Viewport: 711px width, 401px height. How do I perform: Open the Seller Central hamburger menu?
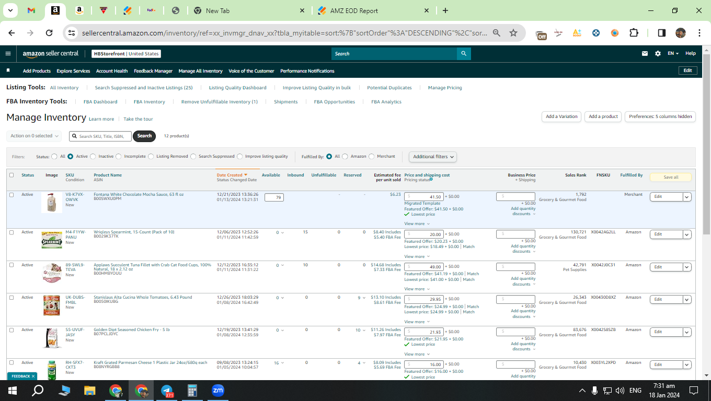click(8, 53)
